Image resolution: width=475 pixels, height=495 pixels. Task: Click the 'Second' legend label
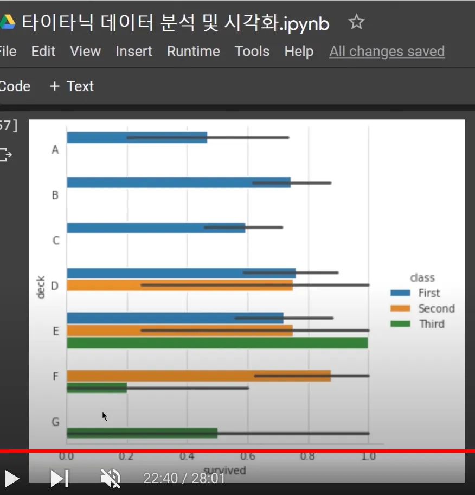coord(437,308)
